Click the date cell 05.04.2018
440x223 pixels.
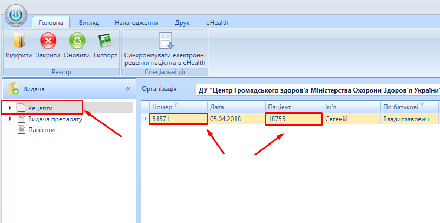click(x=237, y=119)
